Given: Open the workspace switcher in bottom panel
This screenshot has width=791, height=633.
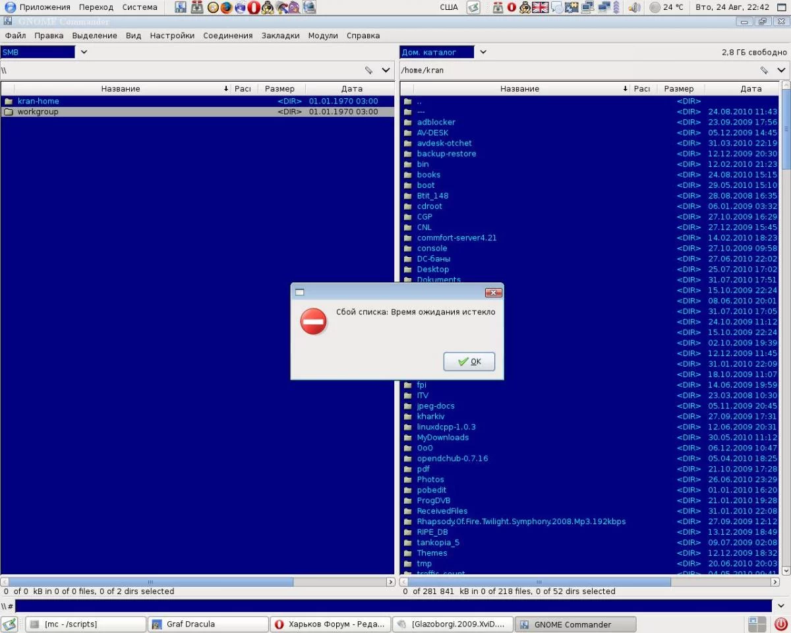Looking at the screenshot, I should point(757,624).
